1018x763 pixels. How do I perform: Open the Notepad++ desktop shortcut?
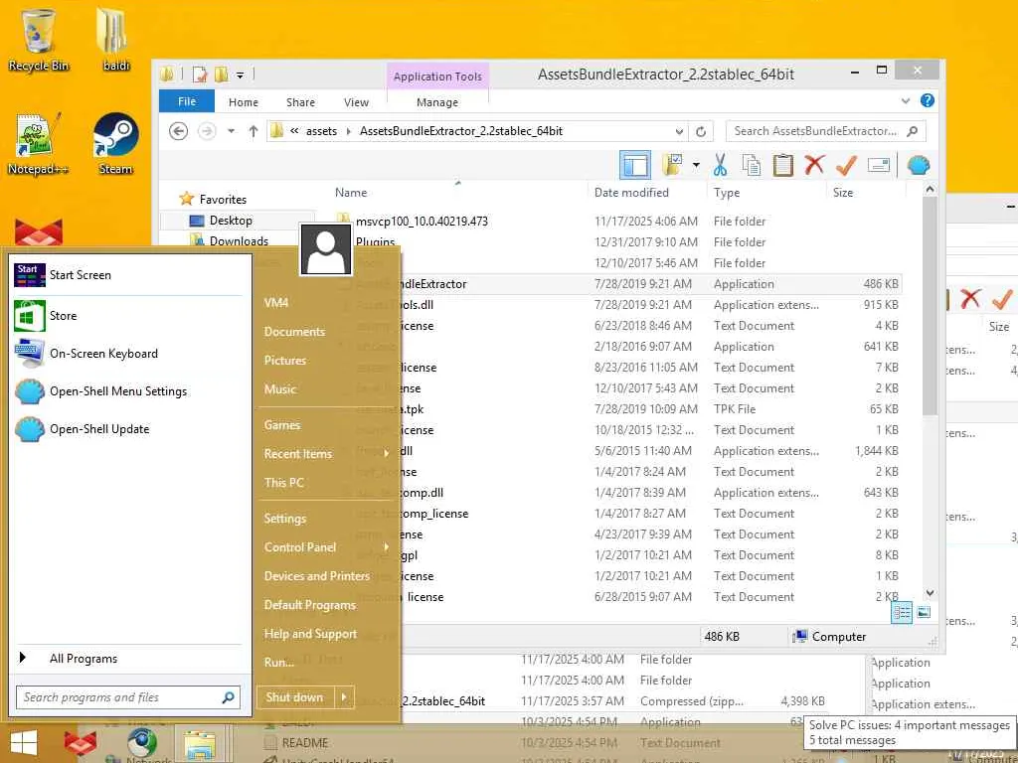point(38,144)
